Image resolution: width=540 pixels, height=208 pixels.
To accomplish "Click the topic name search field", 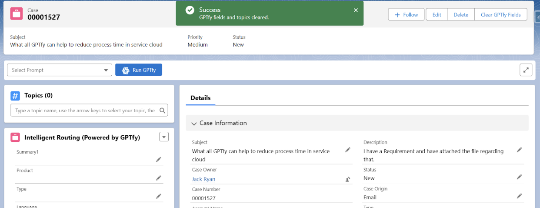I will tap(85, 111).
